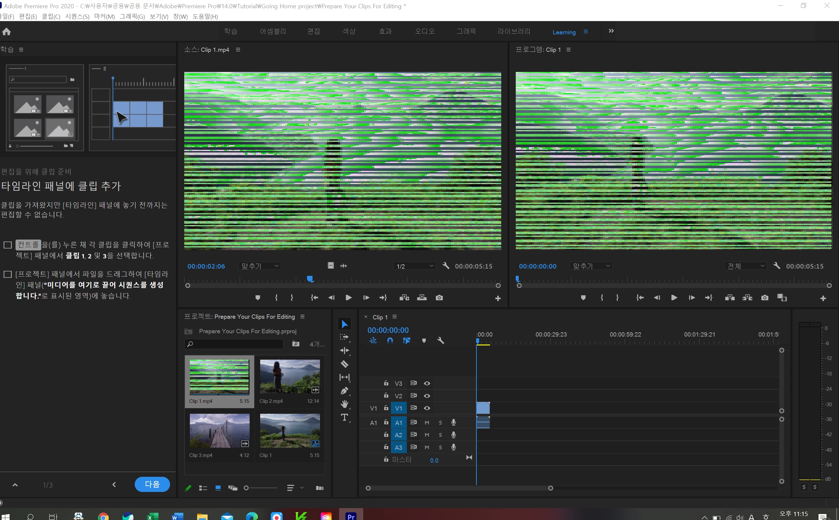
Task: Expand workspace overflow double-chevron menu
Action: tap(611, 31)
